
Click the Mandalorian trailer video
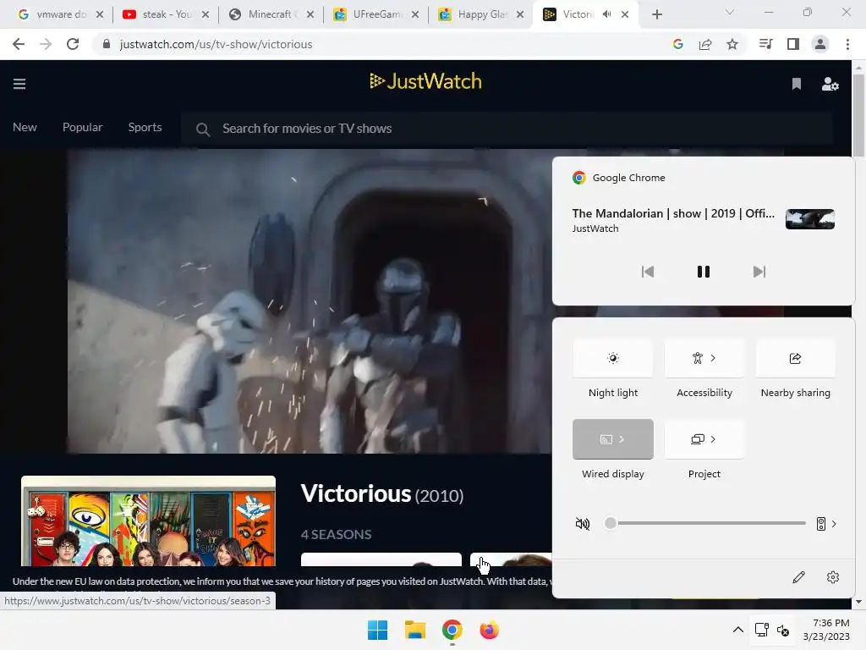[310, 301]
